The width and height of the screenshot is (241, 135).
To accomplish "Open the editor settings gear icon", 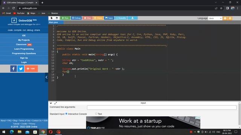I will click(x=230, y=18).
